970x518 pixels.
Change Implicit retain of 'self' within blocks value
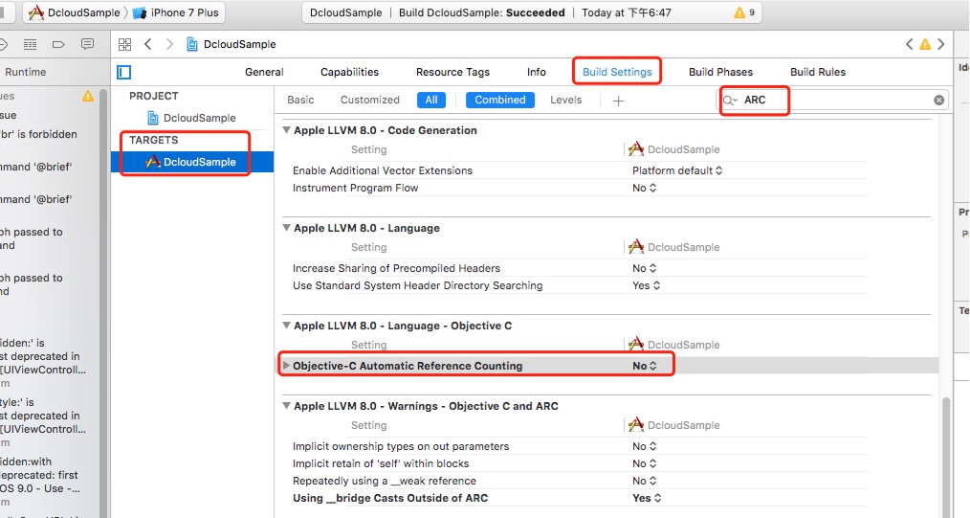[x=644, y=463]
